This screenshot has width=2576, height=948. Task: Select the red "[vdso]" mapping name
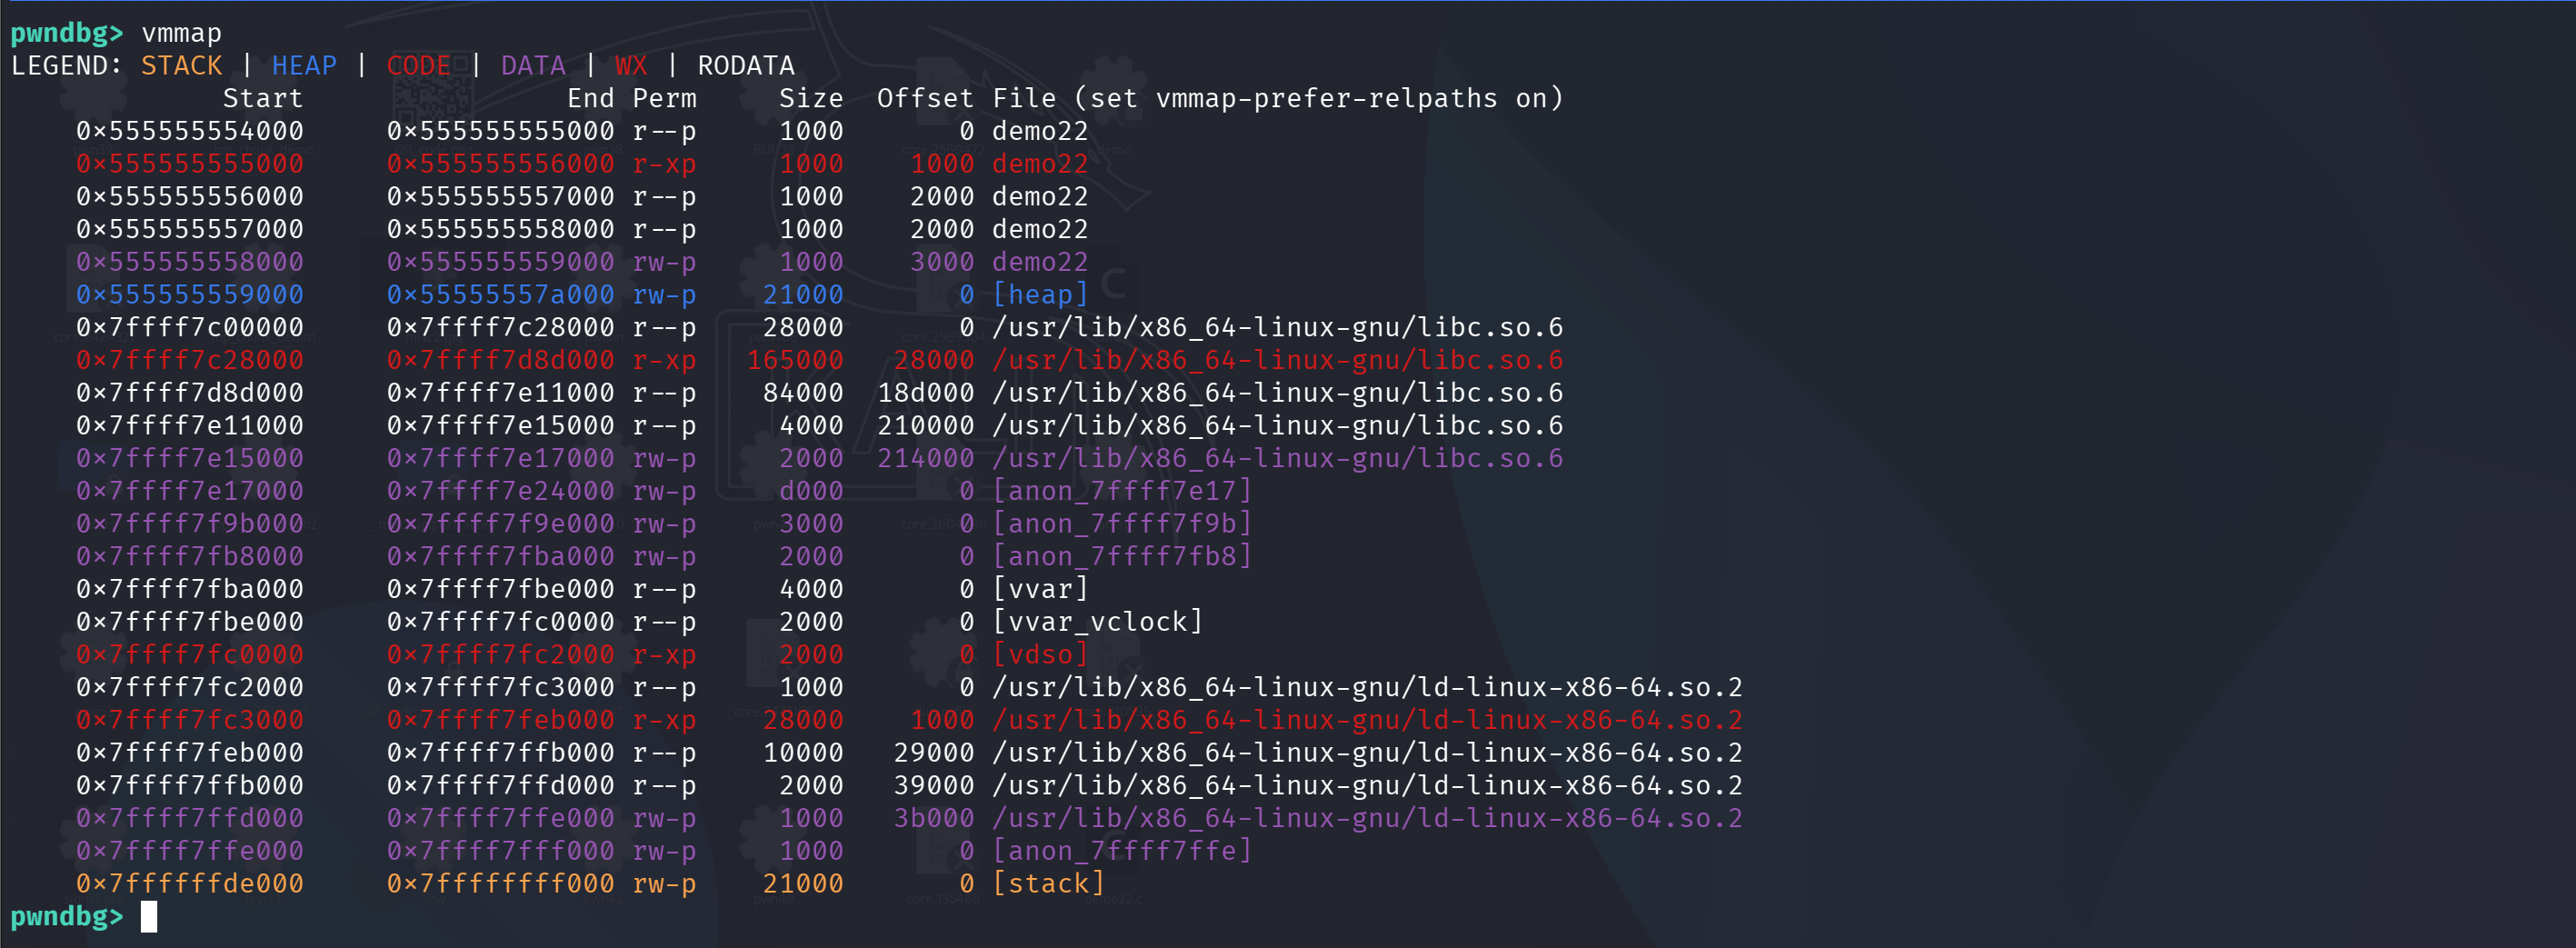1040,655
